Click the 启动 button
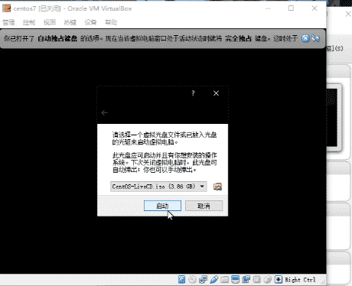Screen dimensions: 352x286 [162, 206]
